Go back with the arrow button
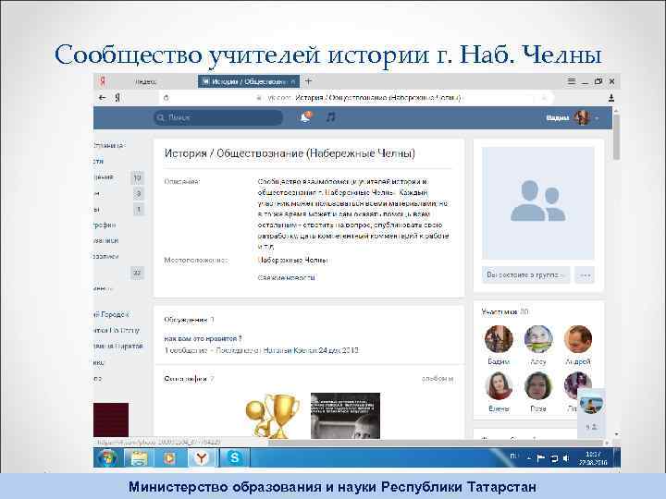 coord(102,98)
